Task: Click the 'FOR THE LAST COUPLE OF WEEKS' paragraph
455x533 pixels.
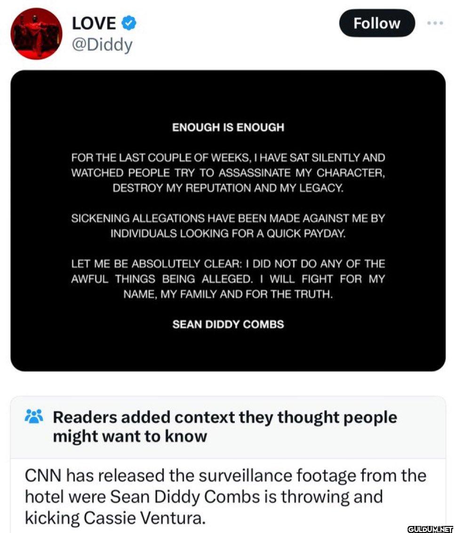Action: [228, 173]
